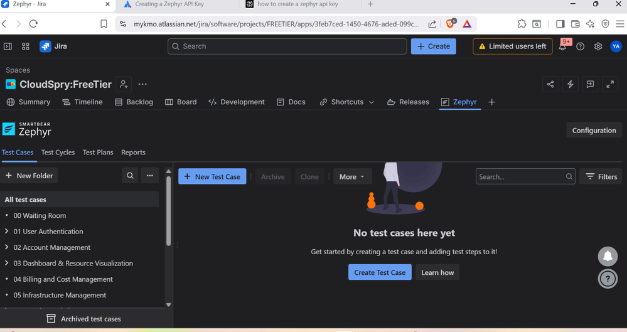The image size is (627, 332).
Task: Click the folder tree scrollbar down arrow
Action: [x=168, y=305]
